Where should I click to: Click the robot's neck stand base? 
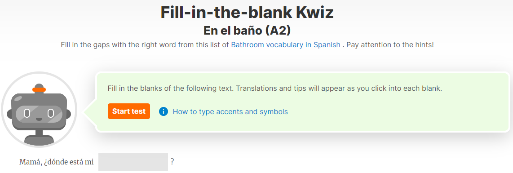coord(39,141)
